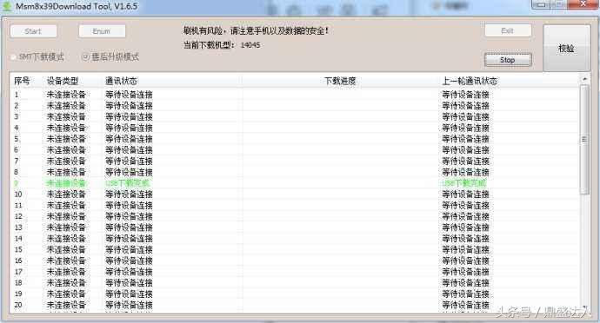Select row number 8 in device list

[x=294, y=172]
